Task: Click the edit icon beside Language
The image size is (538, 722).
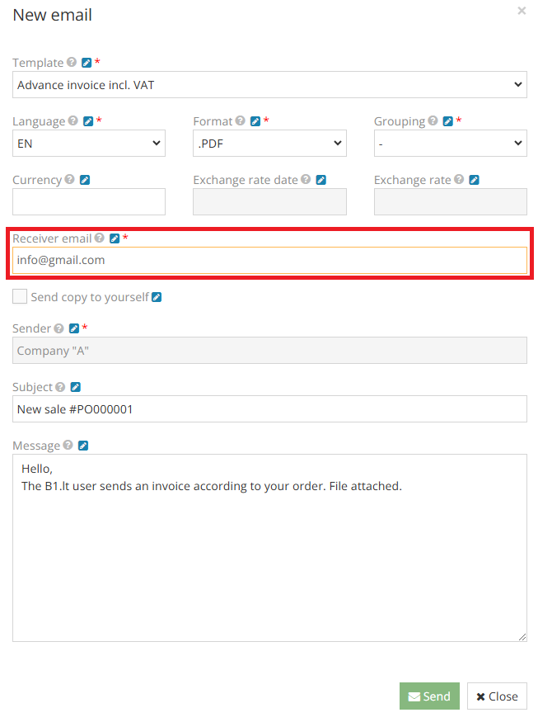Action: pyautogui.click(x=88, y=120)
